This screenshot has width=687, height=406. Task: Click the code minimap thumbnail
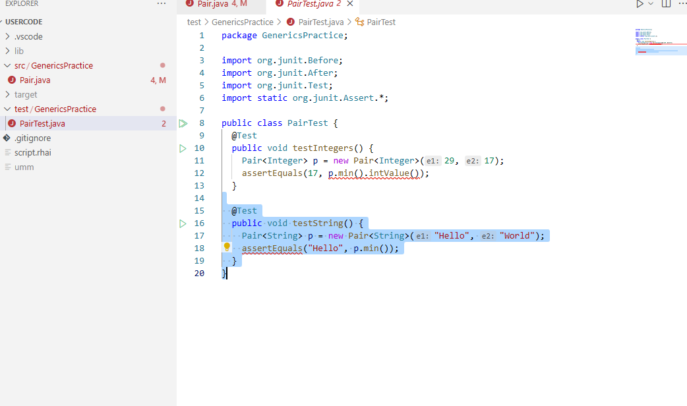tap(660, 41)
